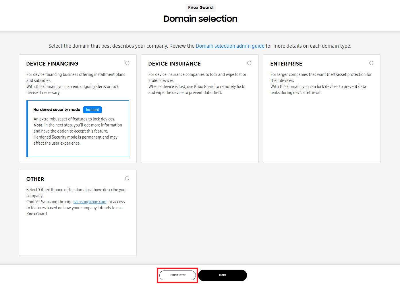The image size is (400, 284).
Task: Click the Hardened security mode heading
Action: 57,110
